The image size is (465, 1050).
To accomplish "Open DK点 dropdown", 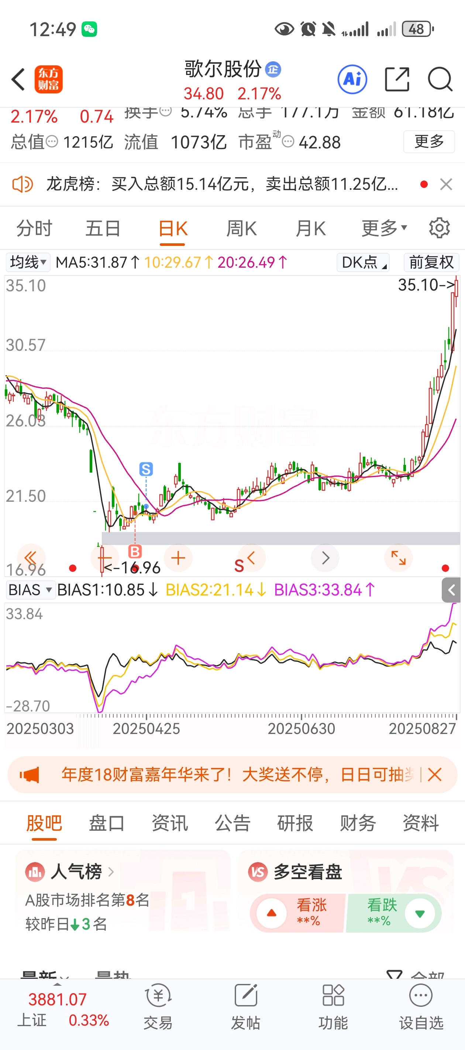I will coord(363,262).
